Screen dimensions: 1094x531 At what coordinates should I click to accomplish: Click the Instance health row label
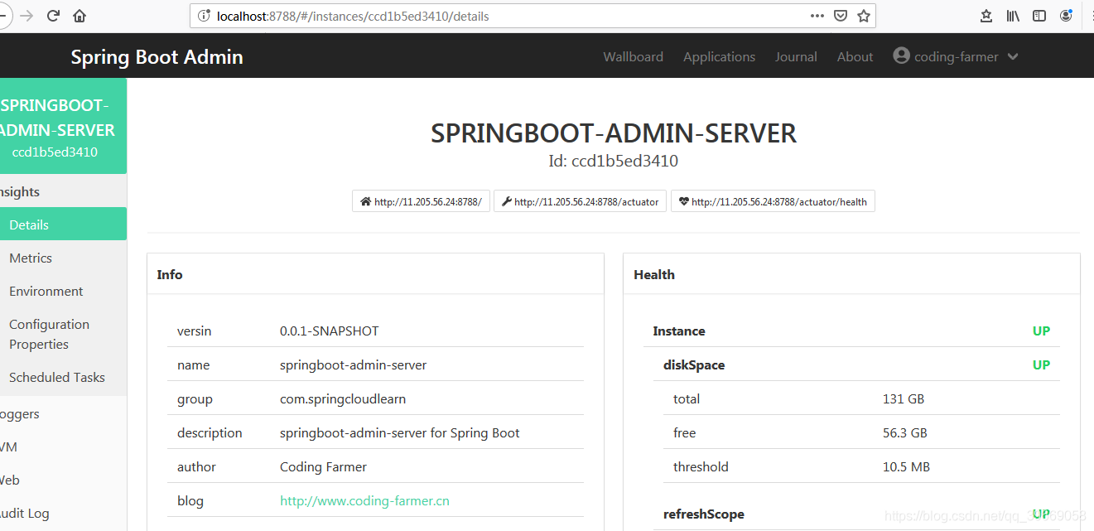point(679,331)
